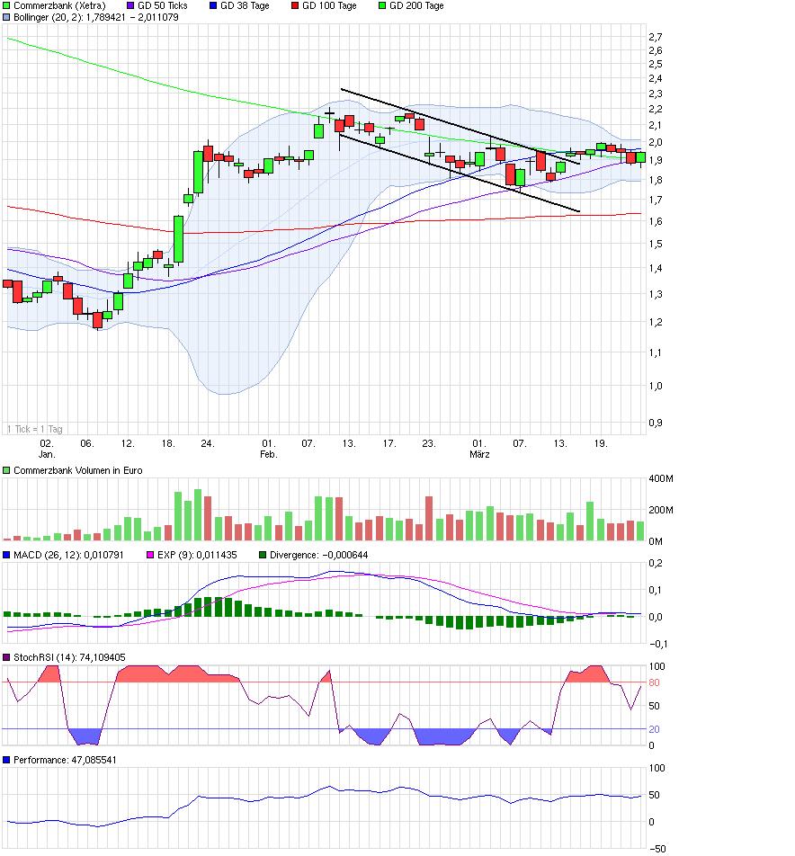Click the green GD 200 Tage legend swatch

tap(382, 6)
